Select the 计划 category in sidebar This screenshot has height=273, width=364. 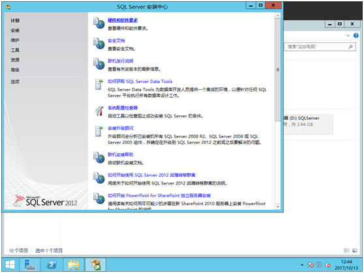15,21
